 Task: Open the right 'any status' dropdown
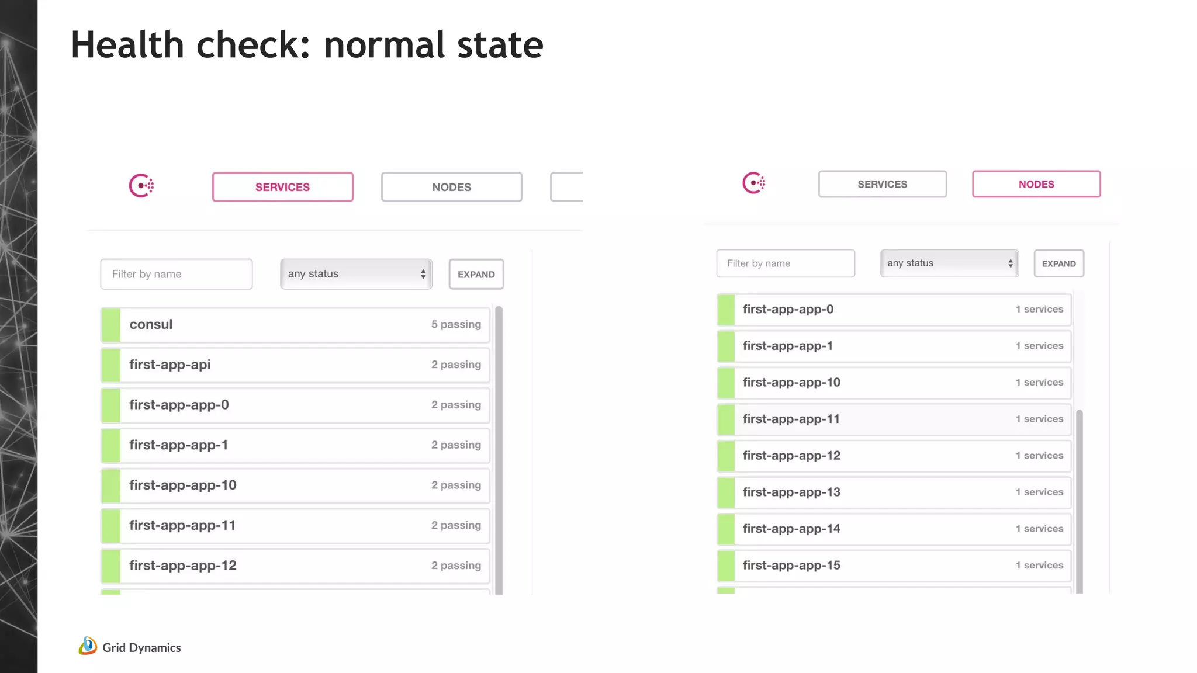pos(949,263)
